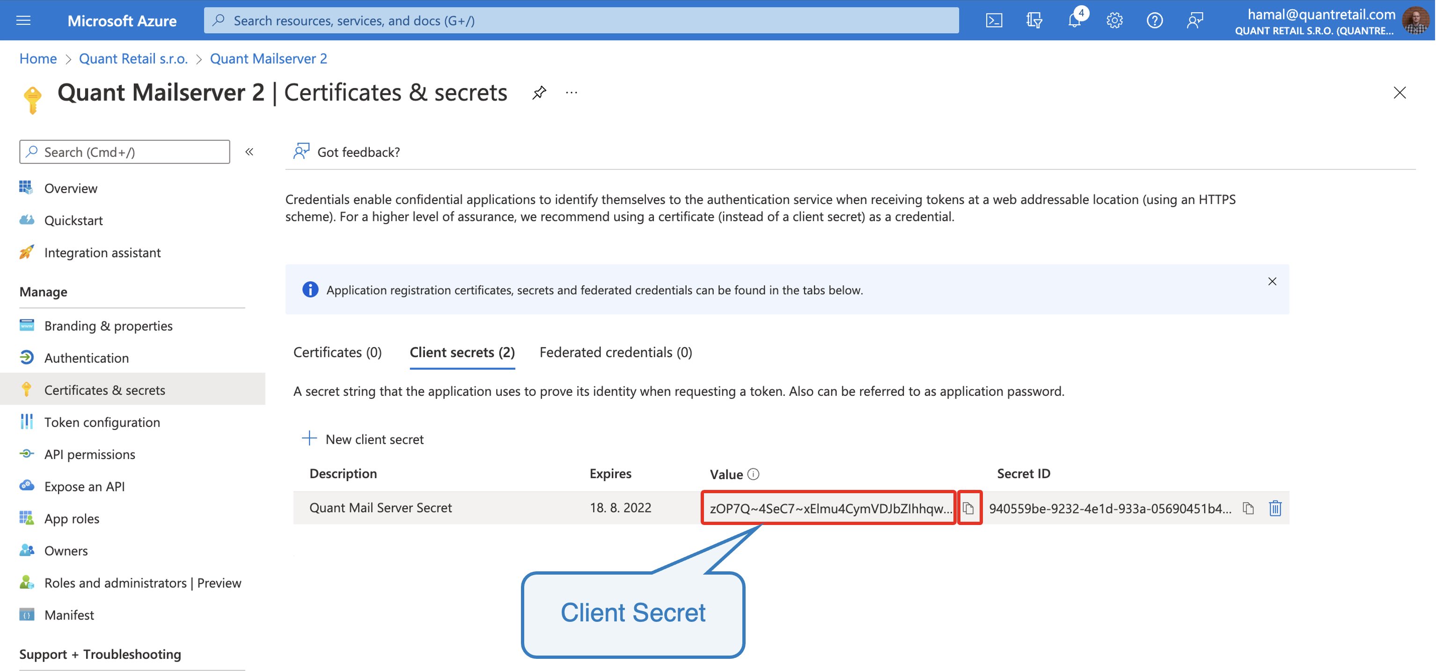This screenshot has width=1436, height=671.
Task: Add a New client secret
Action: 362,439
